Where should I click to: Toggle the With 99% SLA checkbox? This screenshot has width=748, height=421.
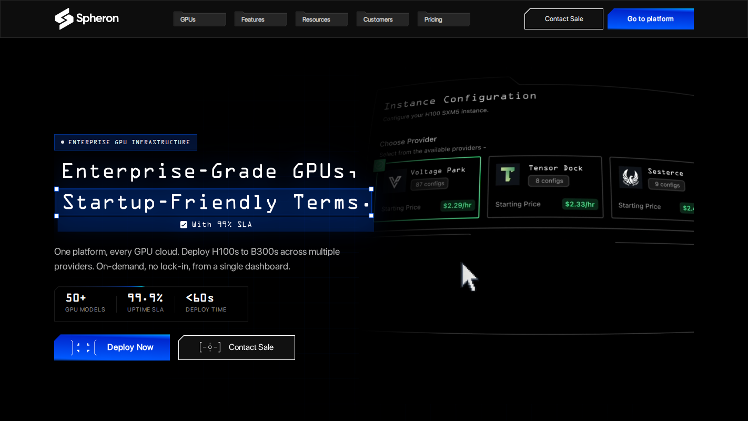(x=184, y=225)
